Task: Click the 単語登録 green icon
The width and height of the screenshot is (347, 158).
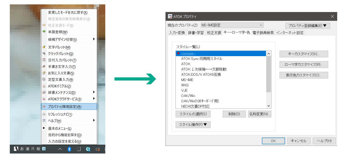Action: click(44, 32)
